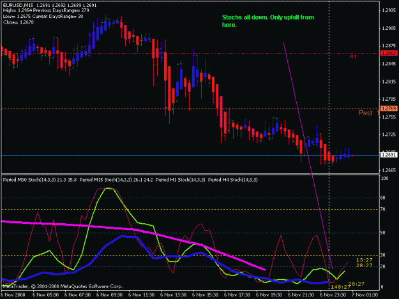Click the current price 1.2691 tag
Image resolution: width=399 pixels, height=299 pixels.
(x=389, y=155)
